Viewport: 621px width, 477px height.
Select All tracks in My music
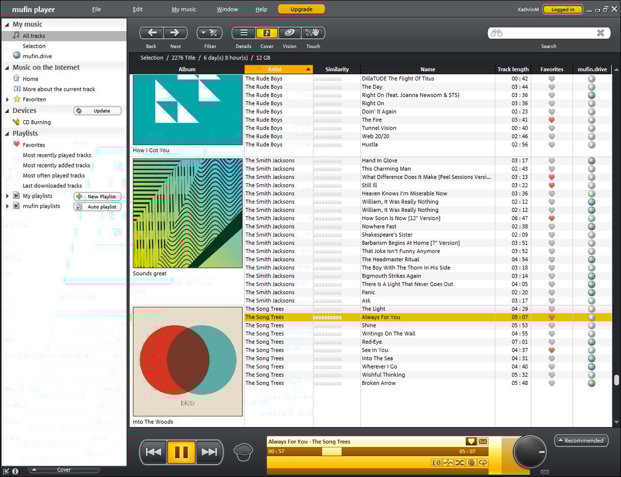point(64,36)
